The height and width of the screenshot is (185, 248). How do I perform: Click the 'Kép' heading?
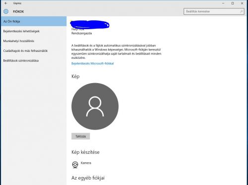[75, 77]
